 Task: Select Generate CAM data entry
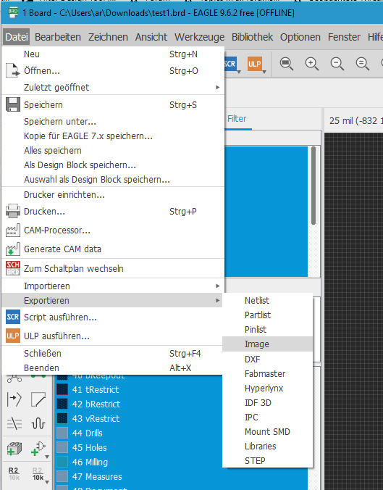pos(113,249)
